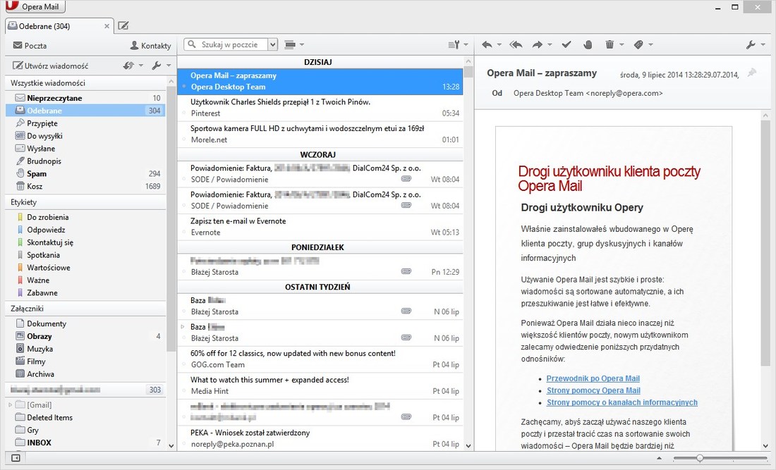Screen dimensions: 776x470
Task: Click the Reply arrow icon
Action: (x=487, y=45)
